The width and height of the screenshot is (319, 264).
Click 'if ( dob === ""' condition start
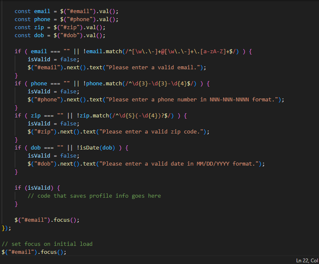pos(39,148)
